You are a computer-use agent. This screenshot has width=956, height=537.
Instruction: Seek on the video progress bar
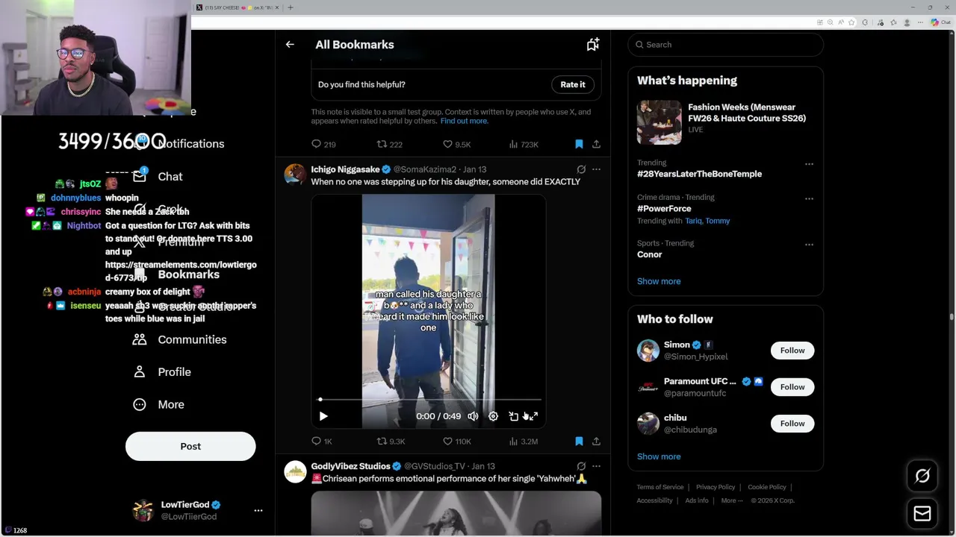click(430, 400)
